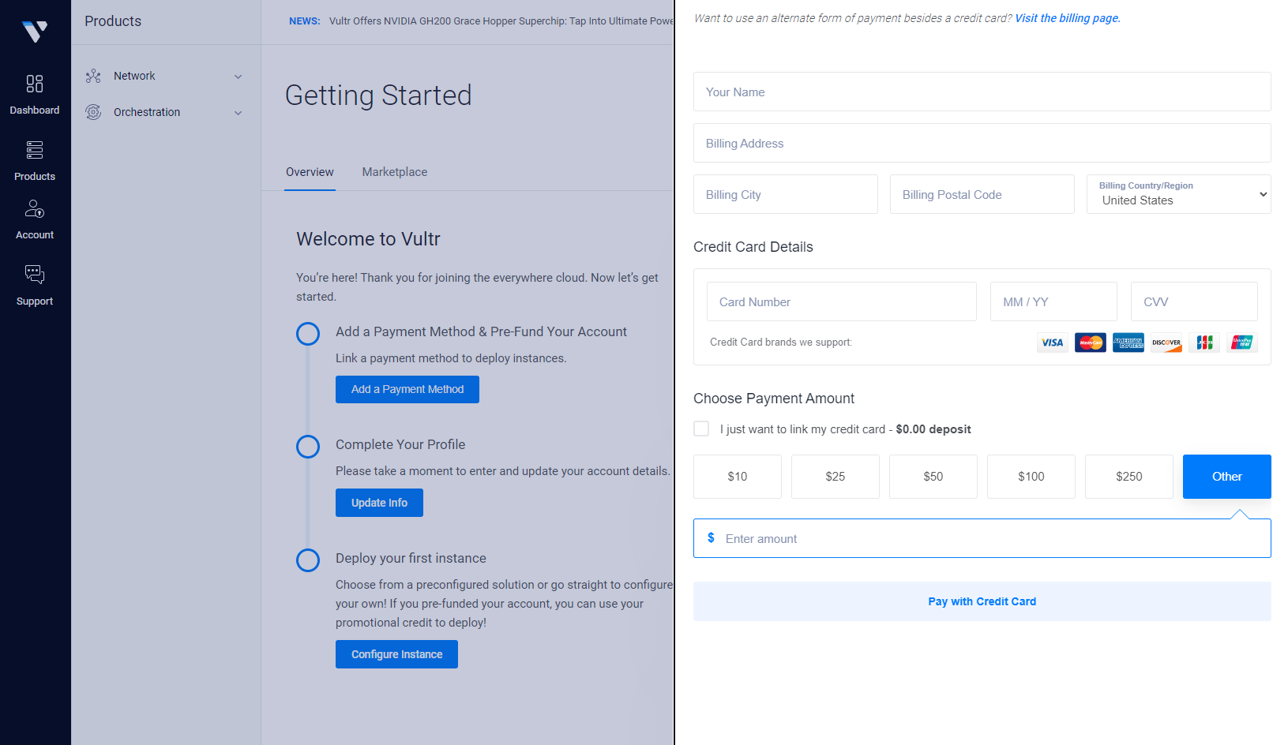Click the Welcome to Vultr heading
This screenshot has width=1288, height=745.
point(368,239)
